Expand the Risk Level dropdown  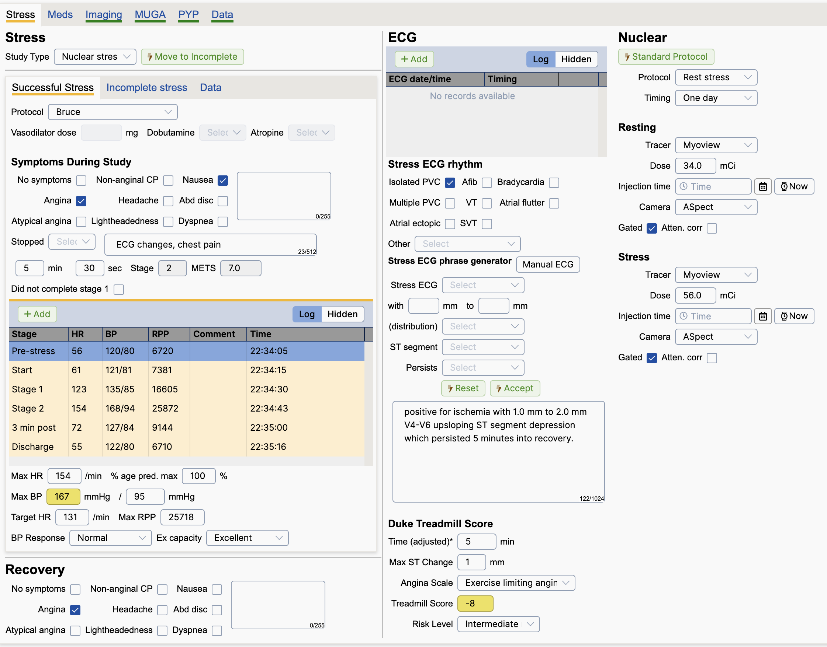pyautogui.click(x=498, y=624)
